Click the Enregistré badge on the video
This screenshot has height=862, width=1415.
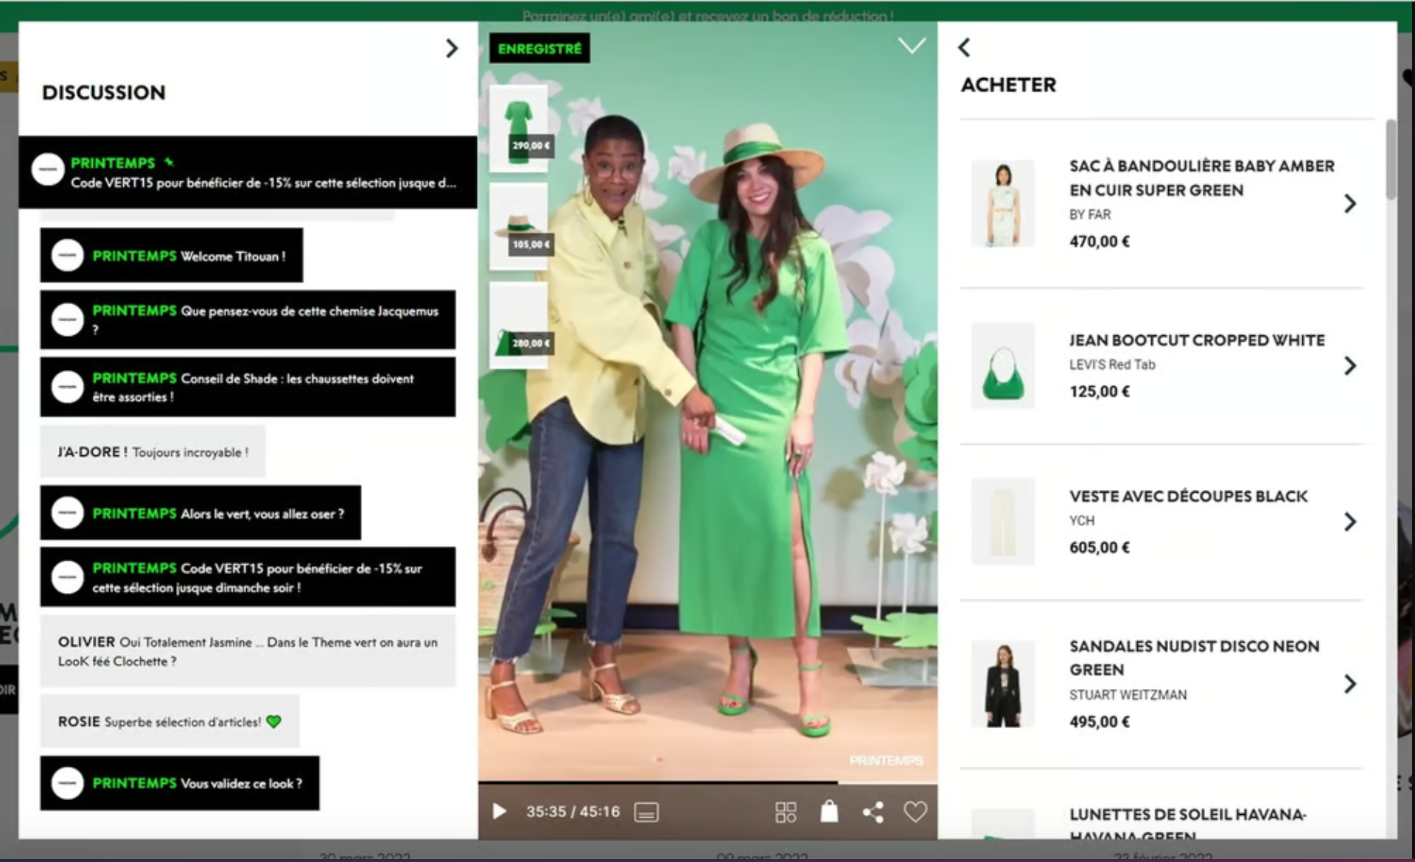tap(539, 49)
